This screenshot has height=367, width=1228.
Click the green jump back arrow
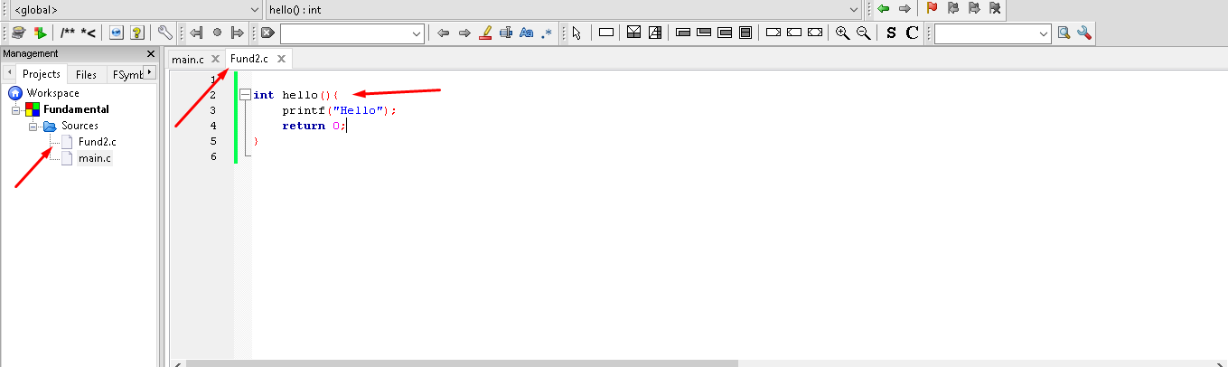click(883, 8)
